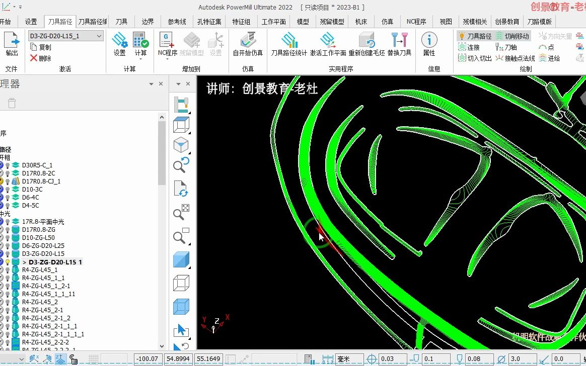586x366 pixels.
Task: Open explorer panel options dropdown arrow
Action: click(x=152, y=84)
